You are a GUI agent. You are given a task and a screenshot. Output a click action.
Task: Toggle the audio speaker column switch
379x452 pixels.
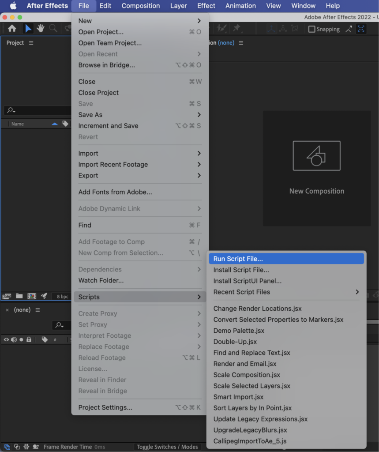[14, 339]
